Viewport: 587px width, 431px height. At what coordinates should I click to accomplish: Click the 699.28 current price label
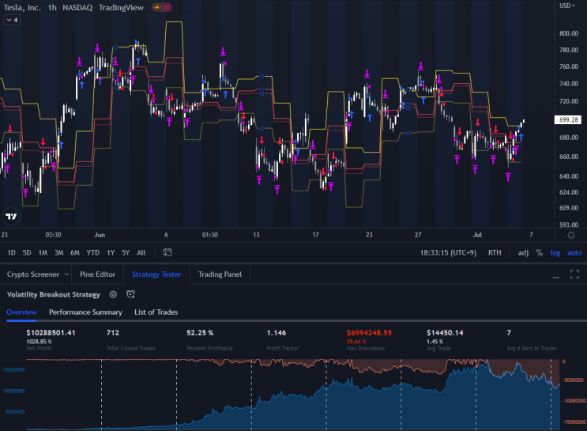tap(568, 120)
